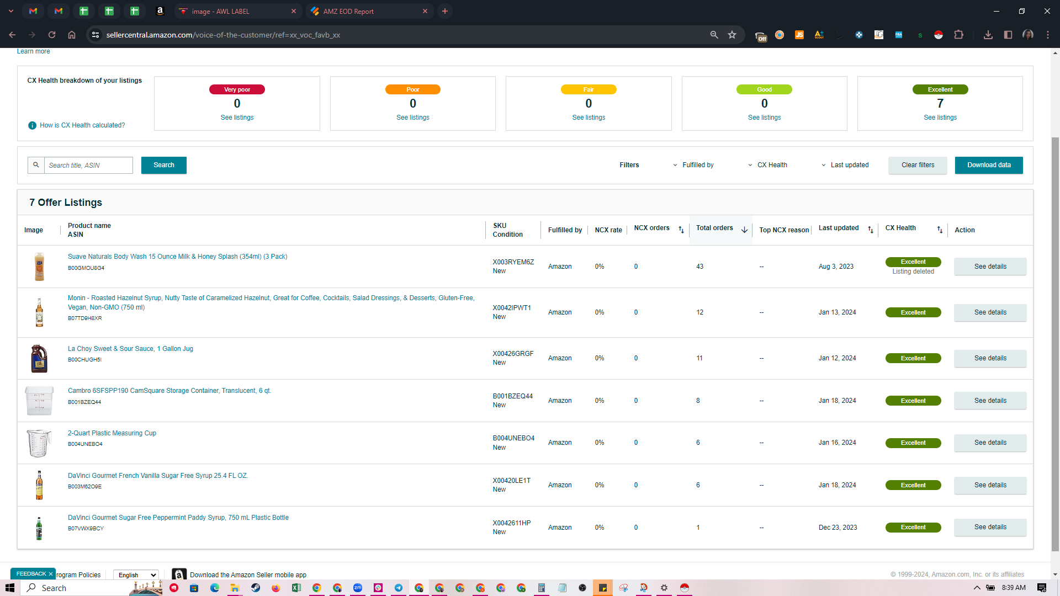Viewport: 1060px width, 596px height.
Task: Show browser downloads
Action: coord(988,35)
